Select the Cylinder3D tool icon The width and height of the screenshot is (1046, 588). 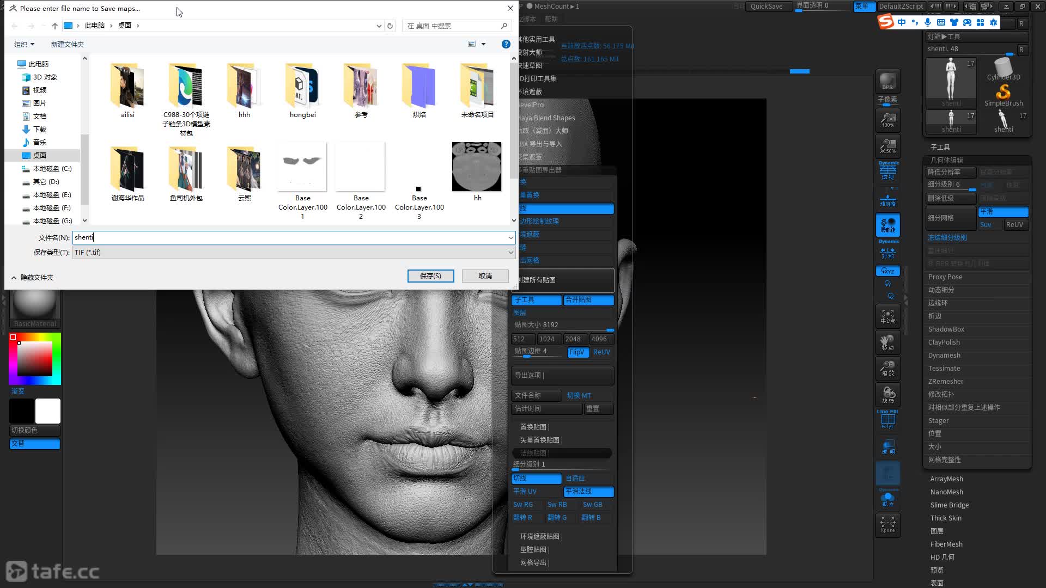click(x=1003, y=69)
